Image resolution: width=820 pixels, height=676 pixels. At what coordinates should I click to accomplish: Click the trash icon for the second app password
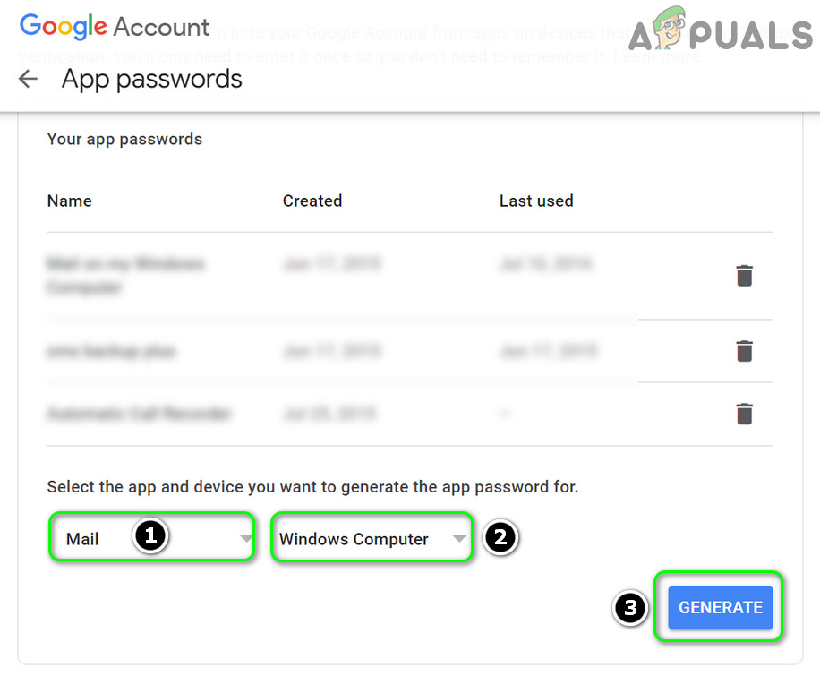coord(744,351)
